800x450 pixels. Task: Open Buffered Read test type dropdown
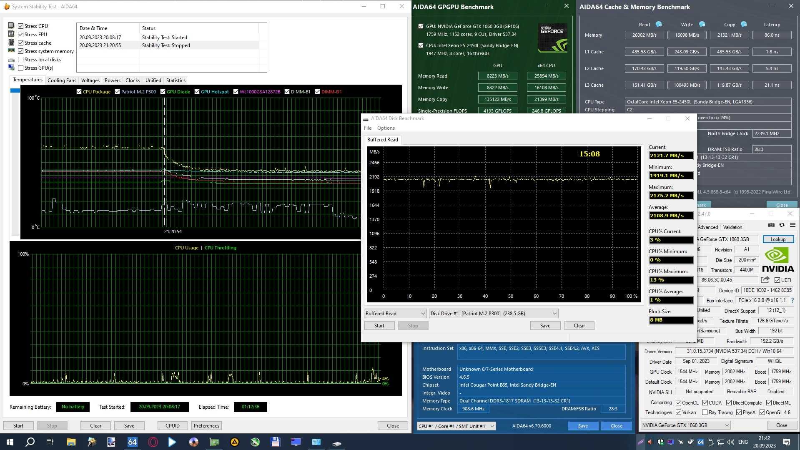395,313
